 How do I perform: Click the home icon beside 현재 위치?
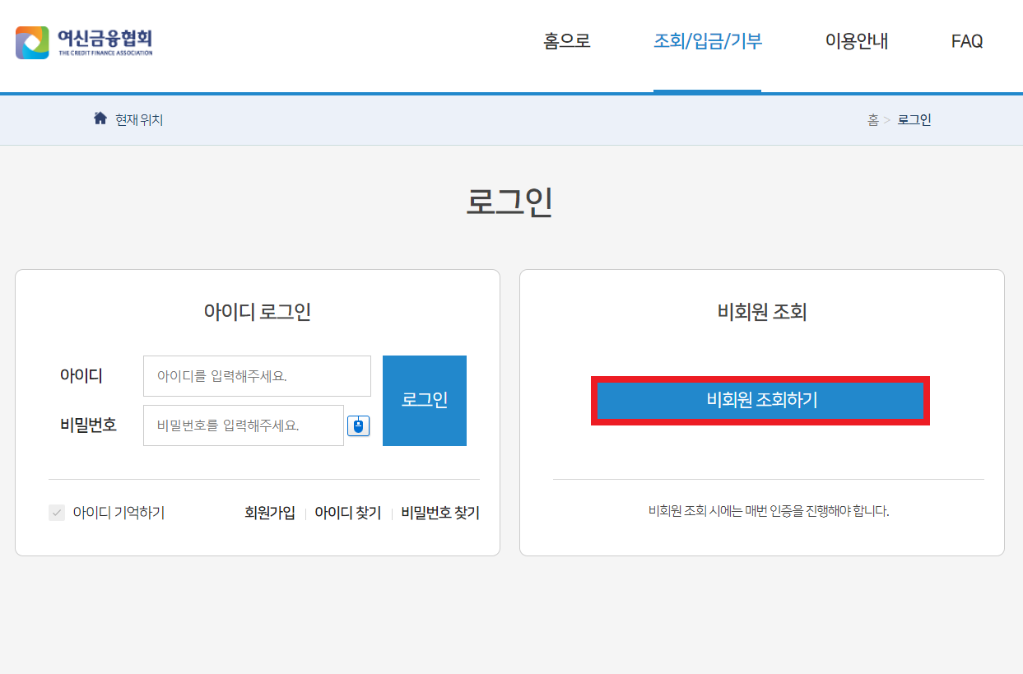100,119
